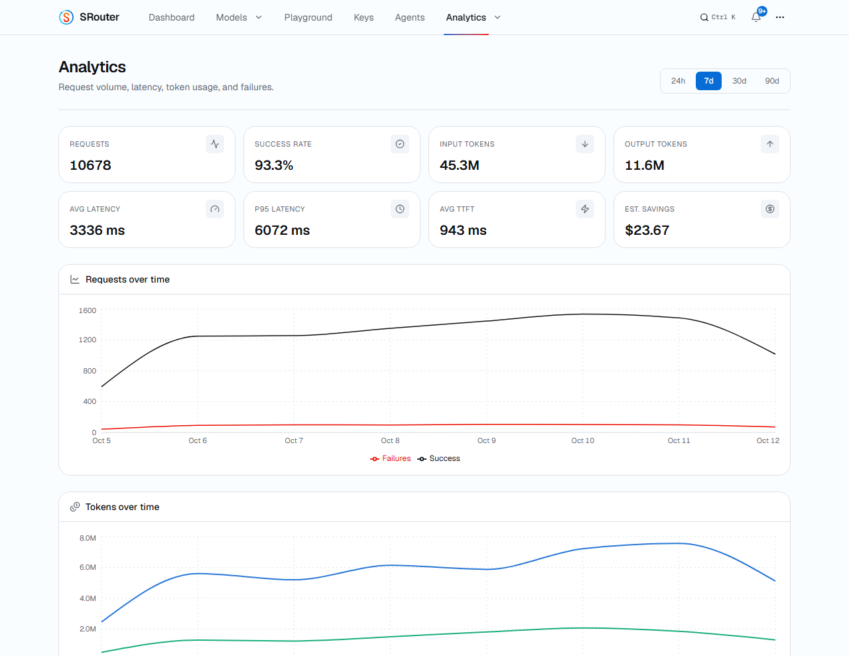Viewport: 849px width, 656px height.
Task: Click the Input Tokens down-arrow icon
Action: pos(585,144)
